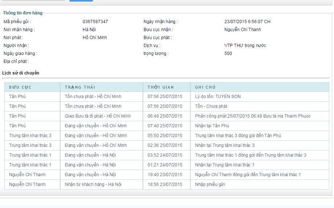Click the 'Thông tin đơn hàng' section title

point(23,13)
